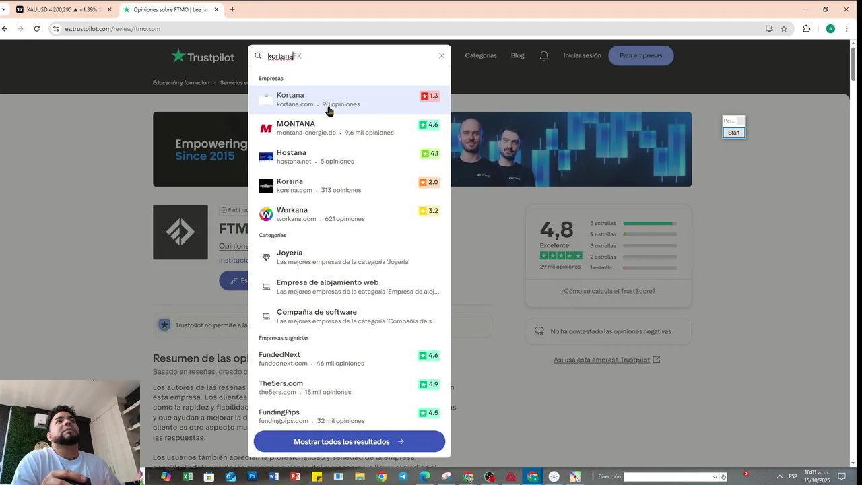Show hidden system tray icons

point(780,476)
